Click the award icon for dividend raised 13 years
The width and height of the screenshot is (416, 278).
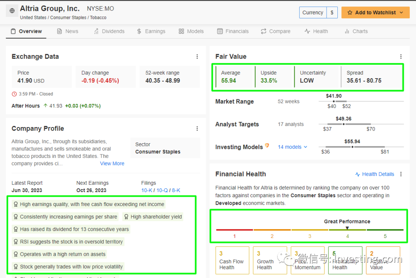click(x=16, y=229)
